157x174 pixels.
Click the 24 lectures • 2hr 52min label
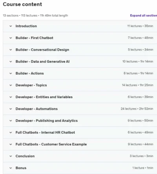(x=137, y=109)
